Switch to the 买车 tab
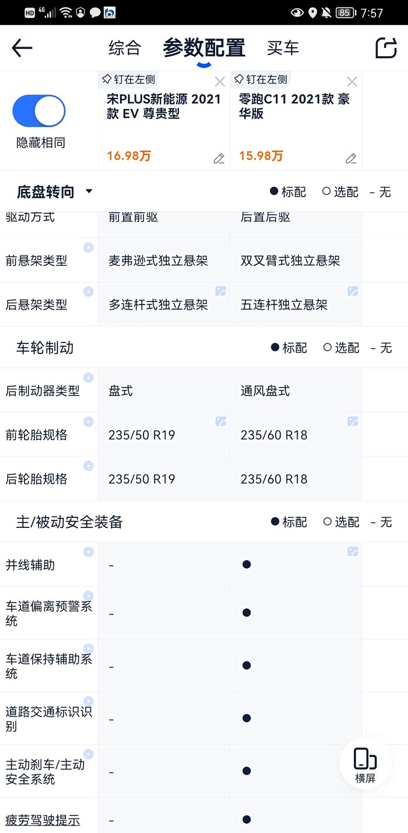 pos(283,48)
